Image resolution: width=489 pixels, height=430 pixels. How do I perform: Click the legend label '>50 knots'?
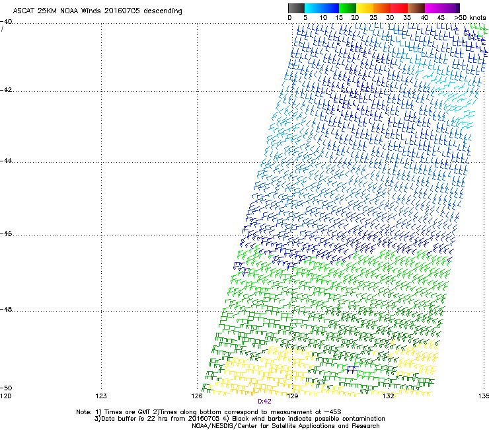point(470,18)
